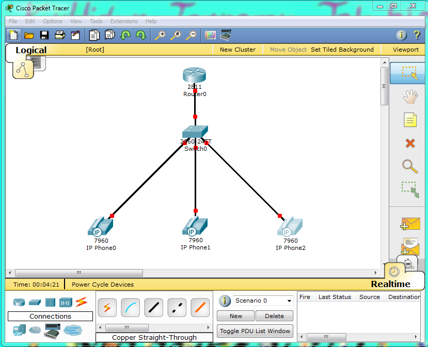Select the Connections lightning category
Viewport: 428px width, 347px height.
pos(81,302)
